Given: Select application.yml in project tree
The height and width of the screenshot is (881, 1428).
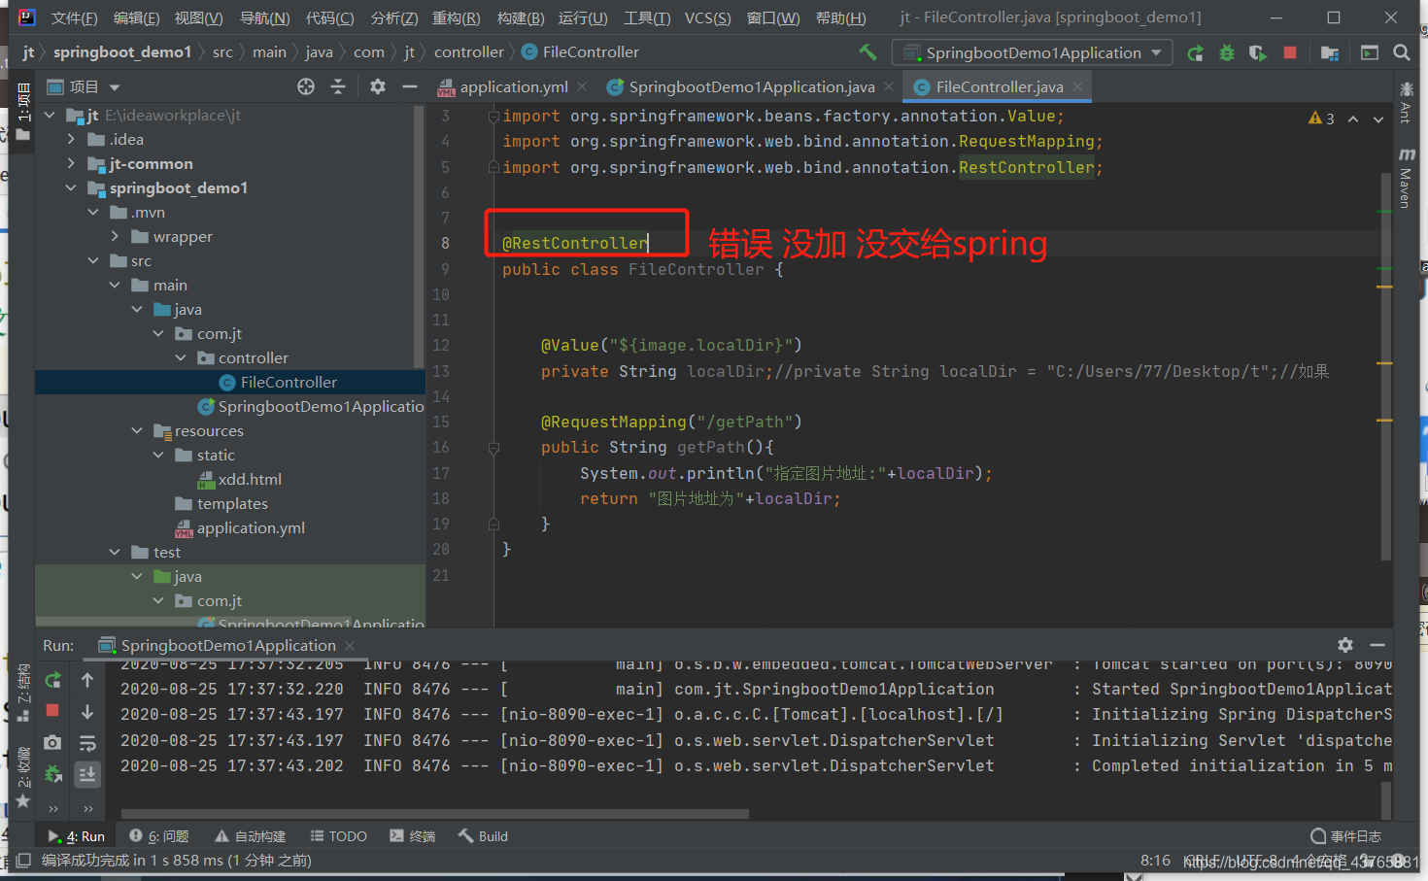Looking at the screenshot, I should point(240,527).
